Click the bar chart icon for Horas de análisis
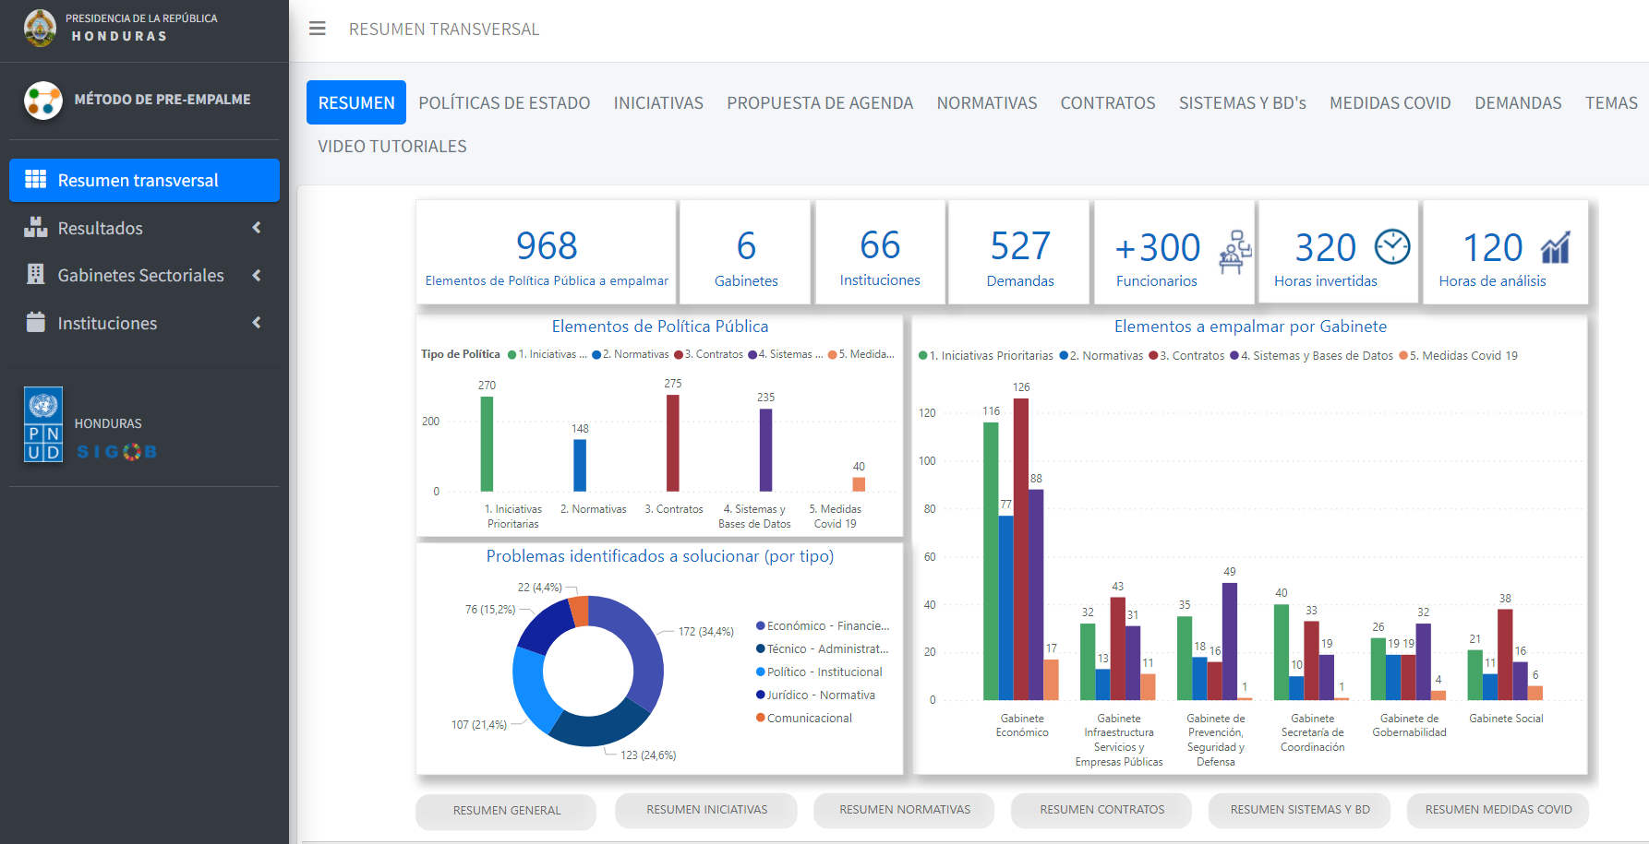1649x844 pixels. (x=1556, y=247)
